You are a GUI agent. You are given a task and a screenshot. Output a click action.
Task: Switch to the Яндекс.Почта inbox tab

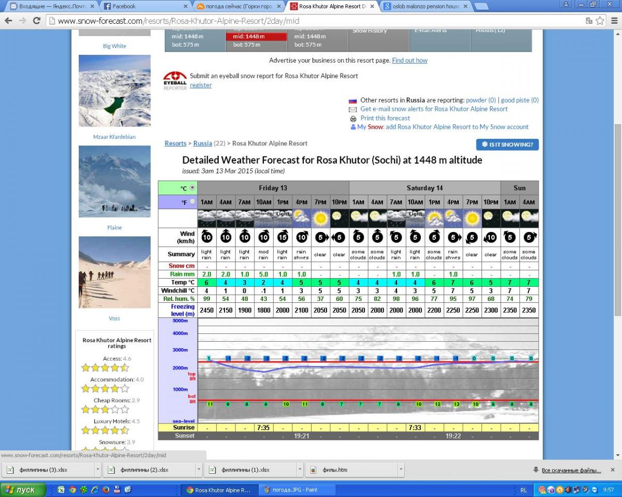click(x=52, y=7)
